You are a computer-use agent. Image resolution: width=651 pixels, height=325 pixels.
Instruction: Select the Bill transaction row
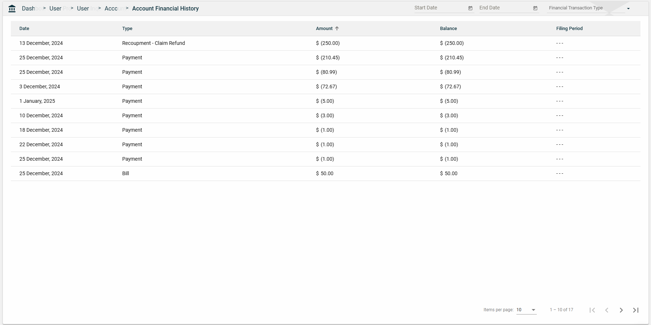click(125, 173)
